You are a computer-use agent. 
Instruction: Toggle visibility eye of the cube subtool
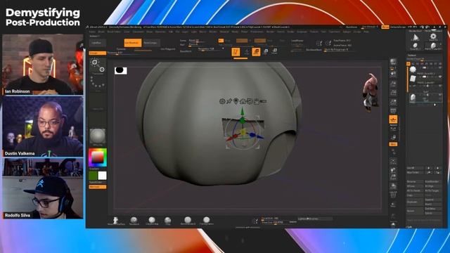(x=440, y=77)
